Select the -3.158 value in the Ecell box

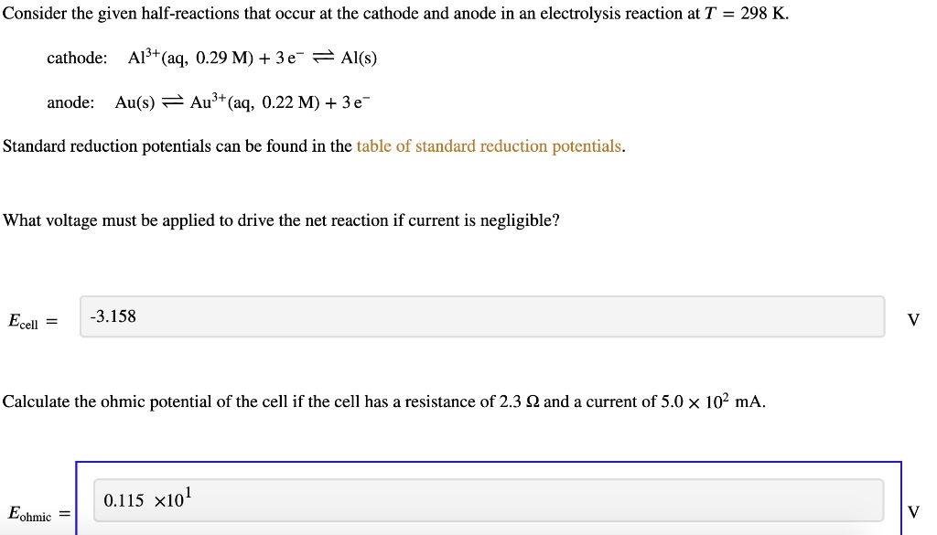tap(113, 316)
